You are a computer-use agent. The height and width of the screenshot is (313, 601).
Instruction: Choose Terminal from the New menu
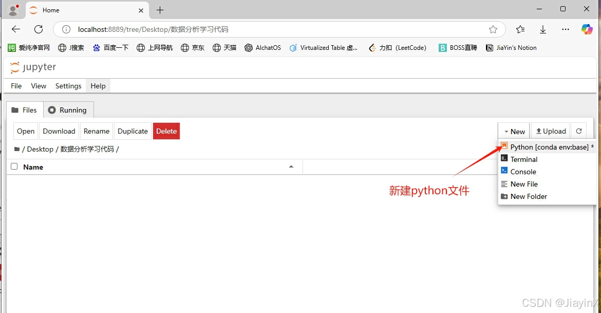tap(547, 159)
